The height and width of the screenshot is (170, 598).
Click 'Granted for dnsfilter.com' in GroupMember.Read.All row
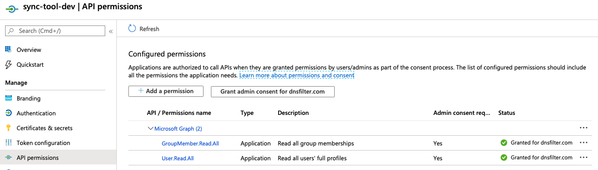(541, 143)
